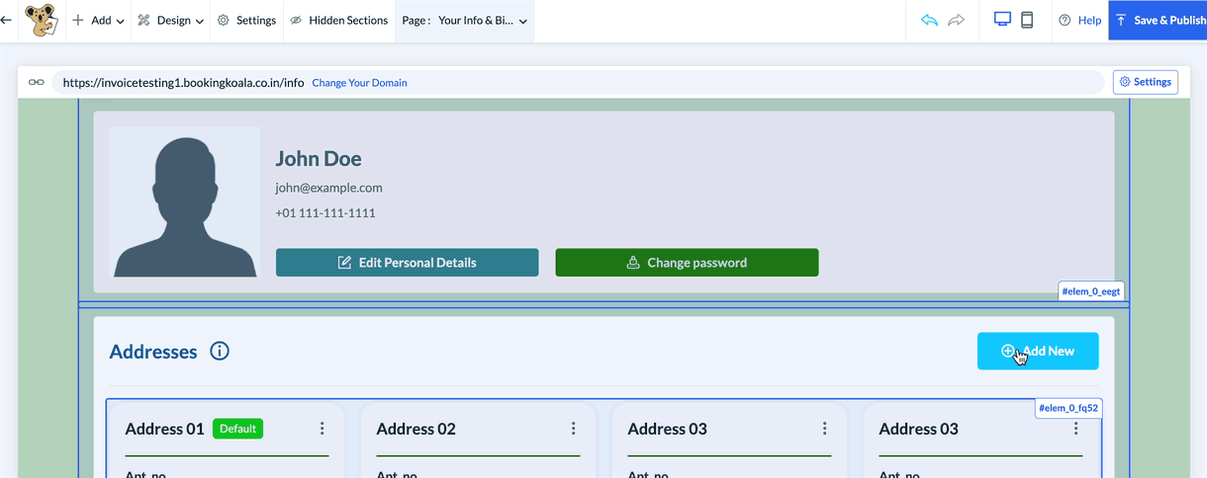This screenshot has height=478, width=1207.
Task: Click Save & Publish button
Action: click(1158, 20)
